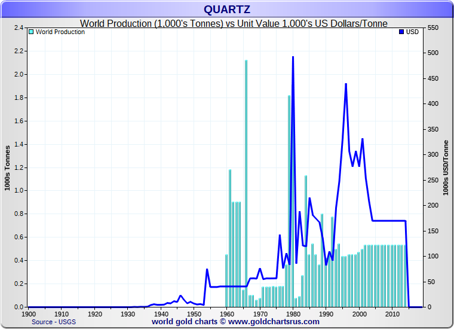Click the 300 right axis value
The width and height of the screenshot is (454, 329).
click(x=433, y=154)
